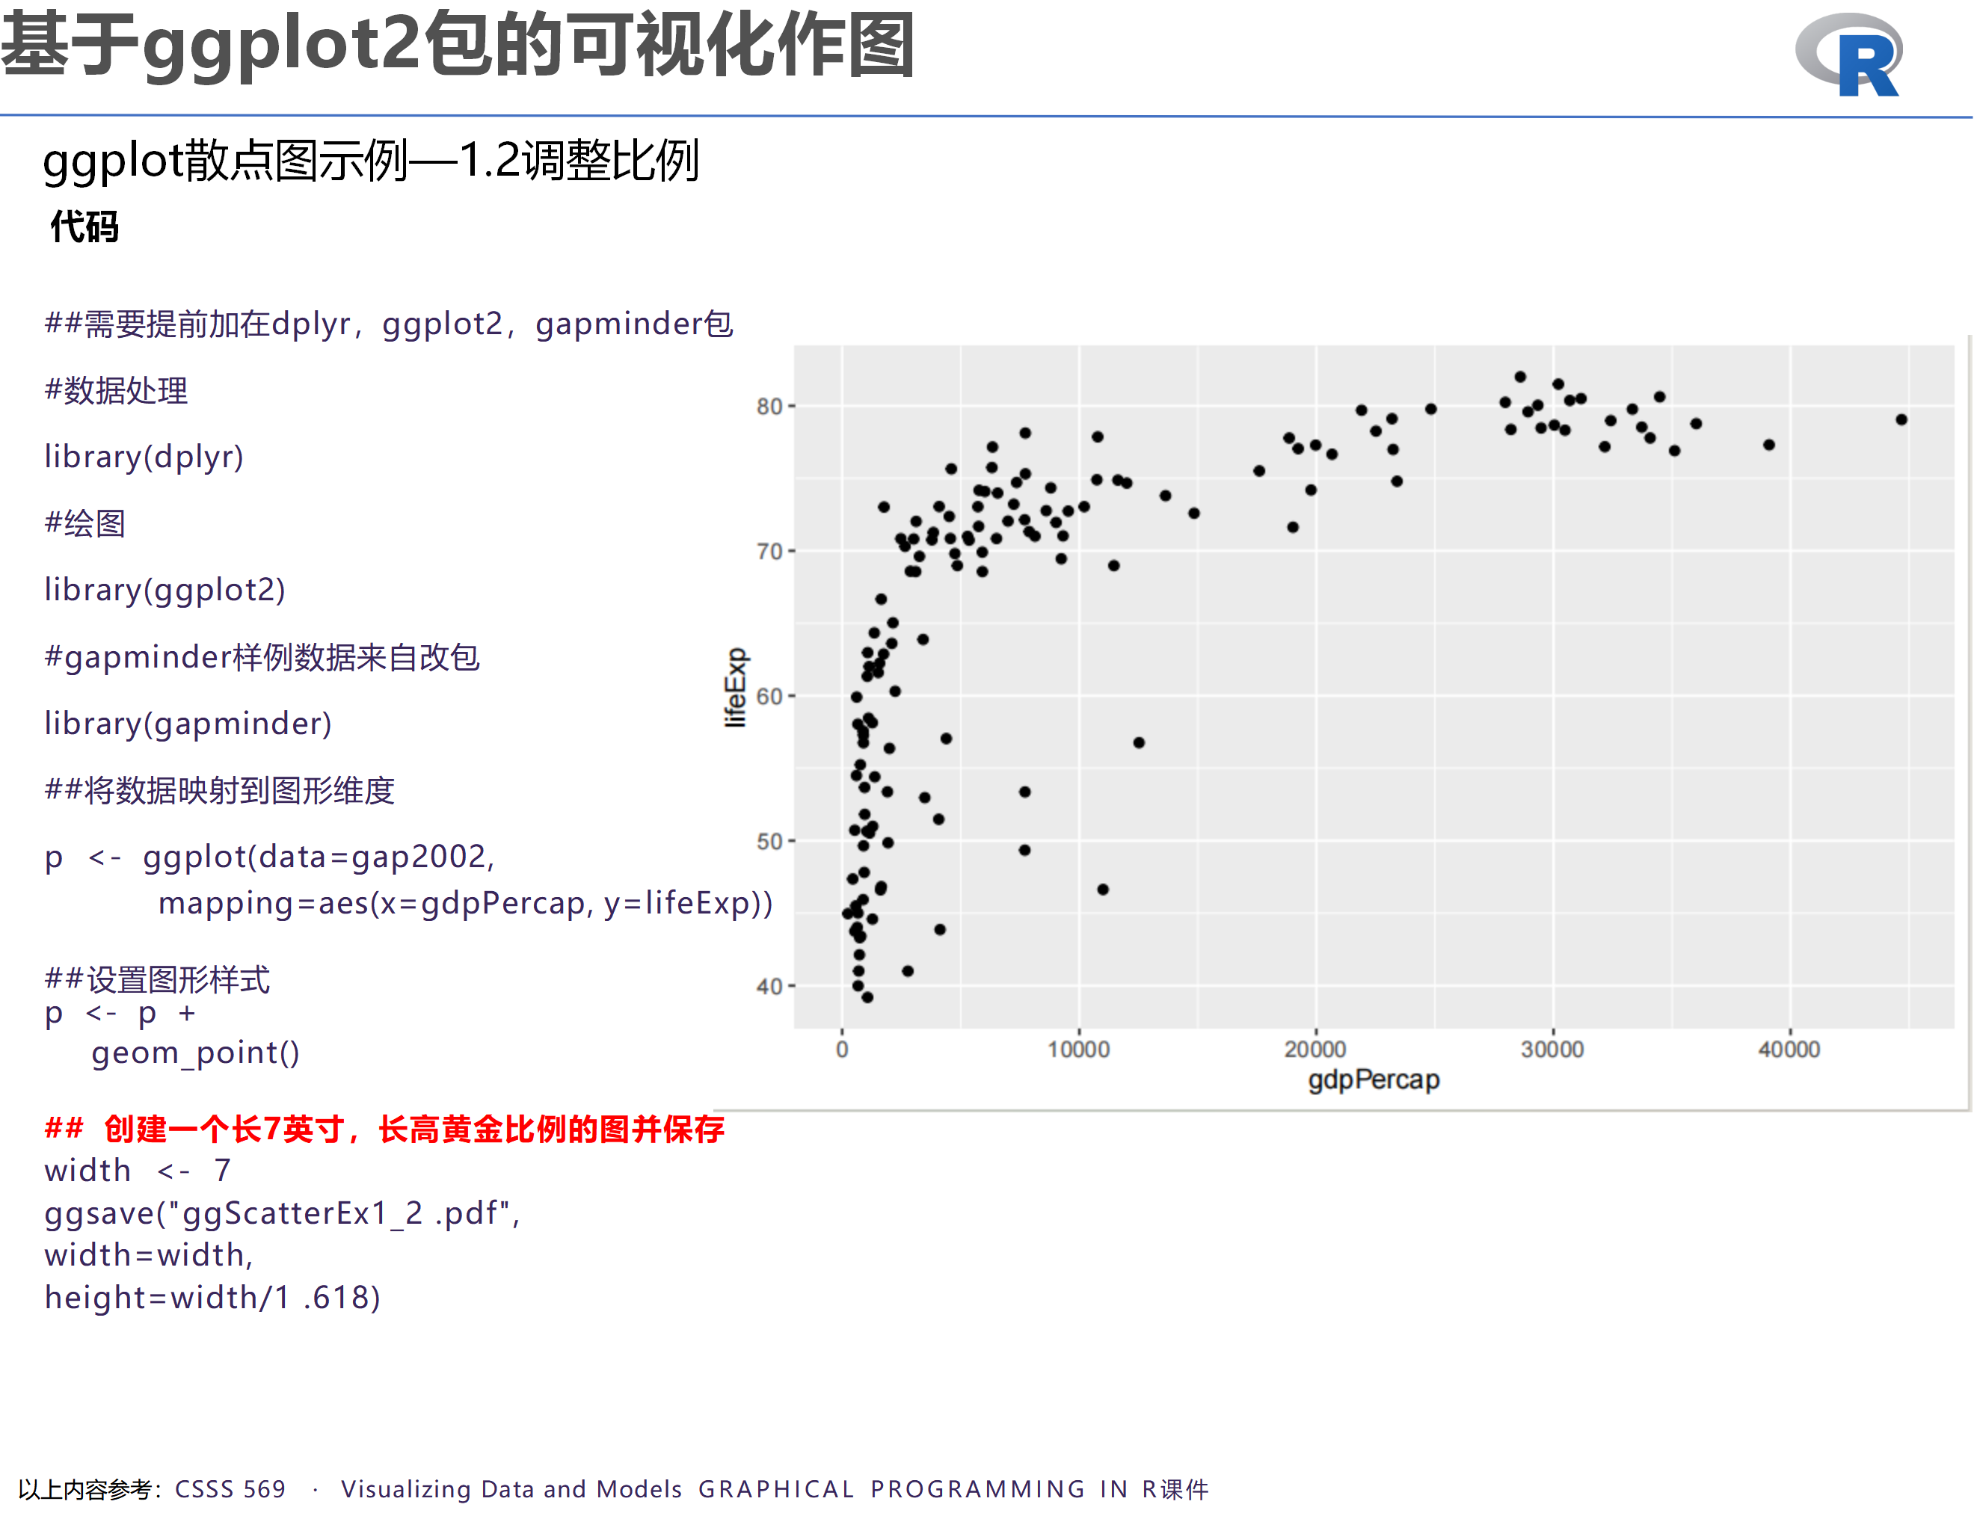Image resolution: width=1974 pixels, height=1525 pixels.
Task: Select the code line 'library(dplyr)'
Action: 144,456
